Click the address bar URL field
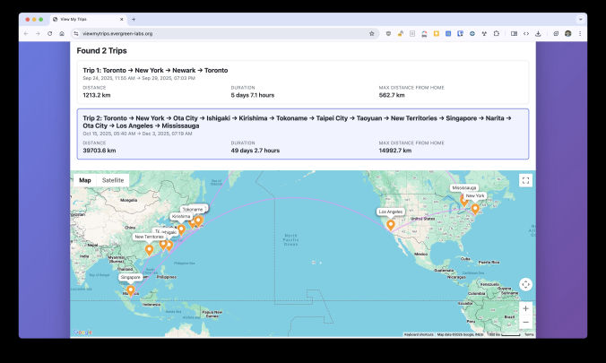This screenshot has width=606, height=363. pyautogui.click(x=215, y=33)
